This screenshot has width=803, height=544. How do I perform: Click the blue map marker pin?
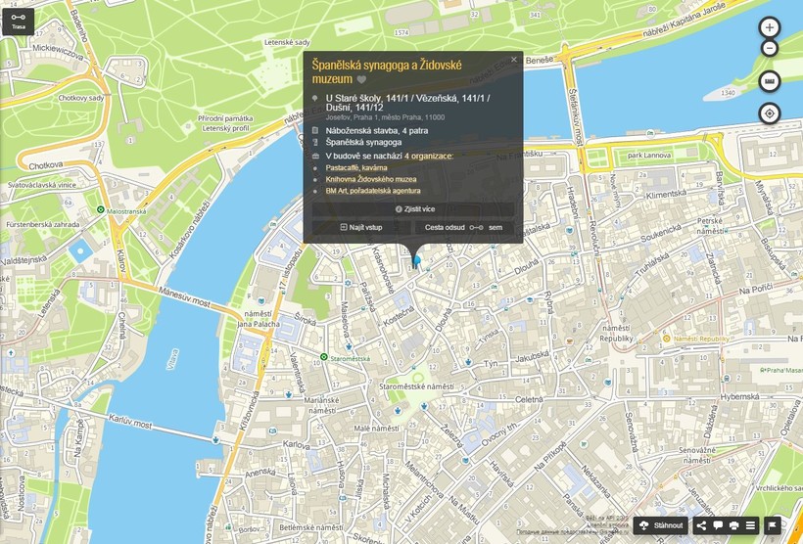[416, 259]
